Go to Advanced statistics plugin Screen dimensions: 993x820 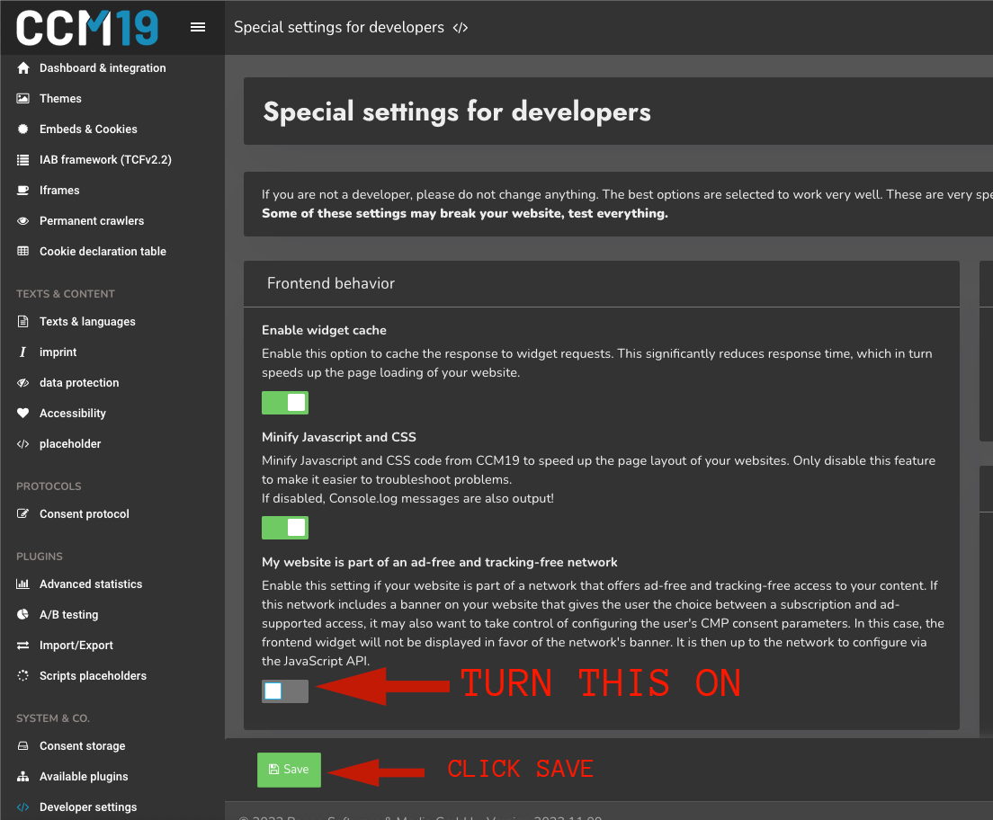91,584
